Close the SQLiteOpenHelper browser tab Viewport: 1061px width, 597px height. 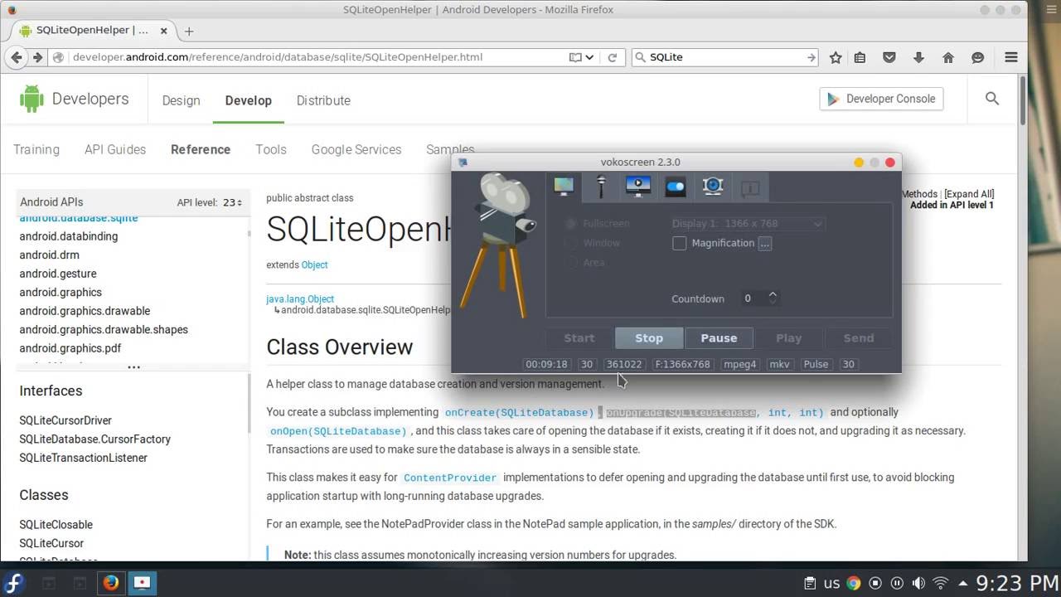[163, 31]
